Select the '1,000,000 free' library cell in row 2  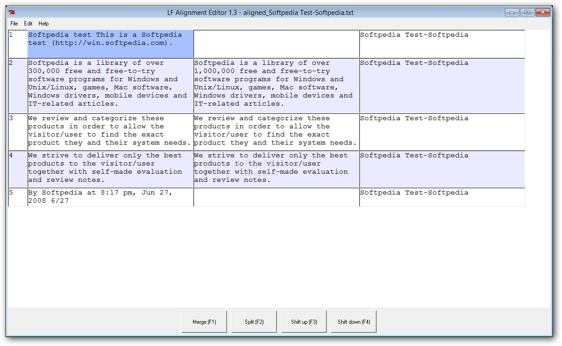point(276,86)
